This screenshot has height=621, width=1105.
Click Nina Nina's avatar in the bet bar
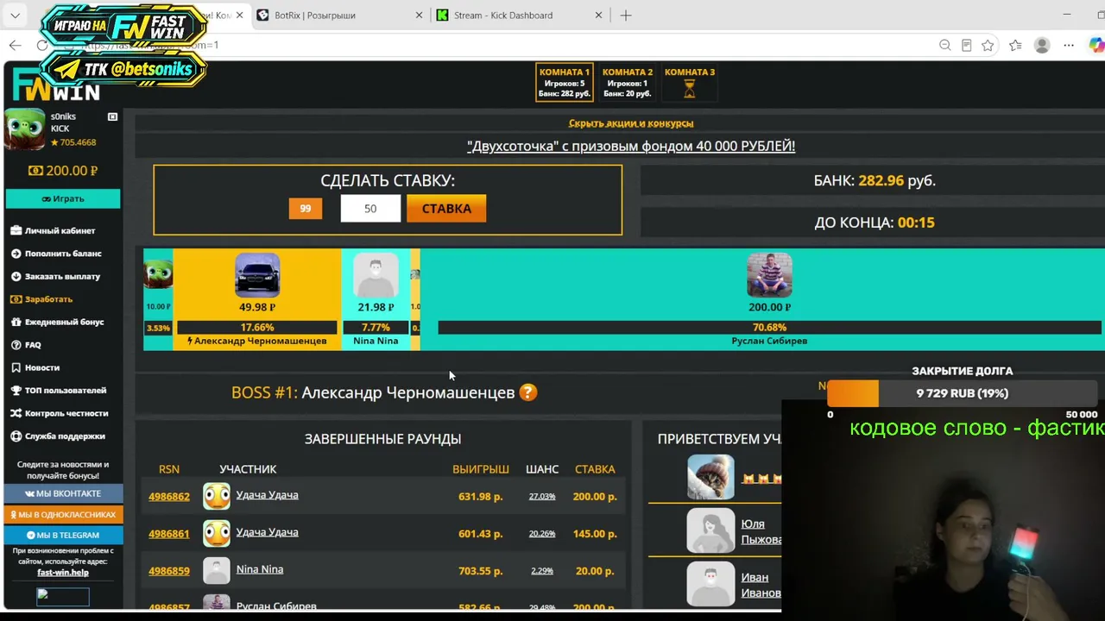click(376, 275)
